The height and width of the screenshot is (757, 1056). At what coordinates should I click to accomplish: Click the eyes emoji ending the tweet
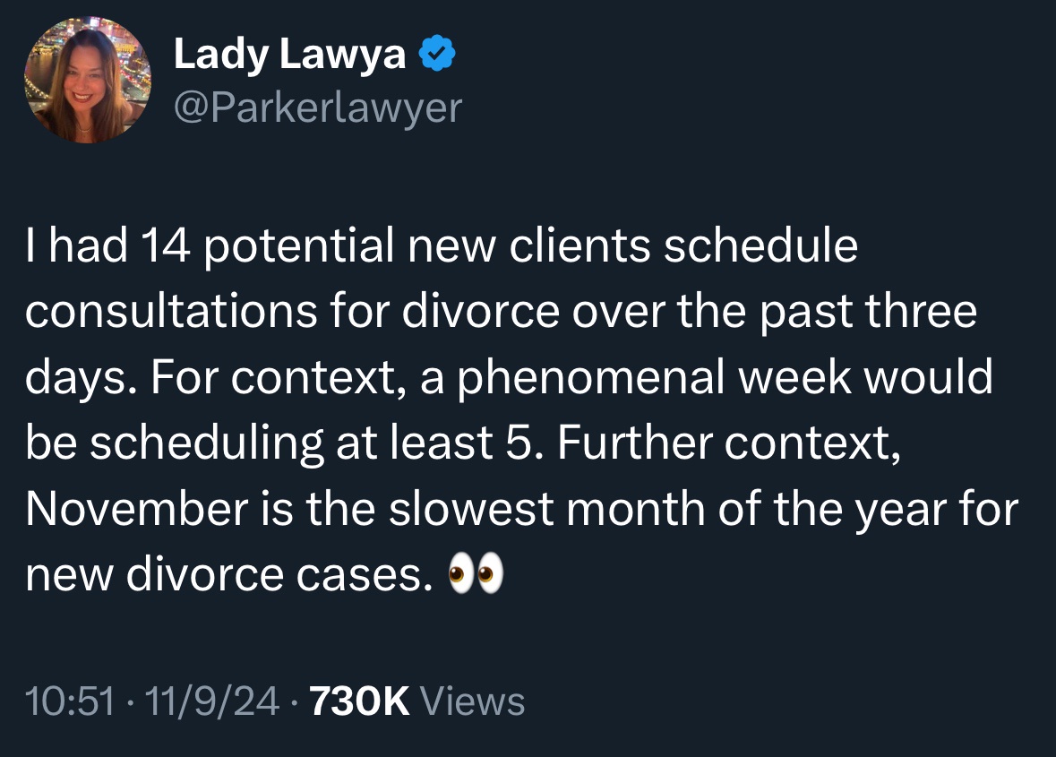coord(476,573)
